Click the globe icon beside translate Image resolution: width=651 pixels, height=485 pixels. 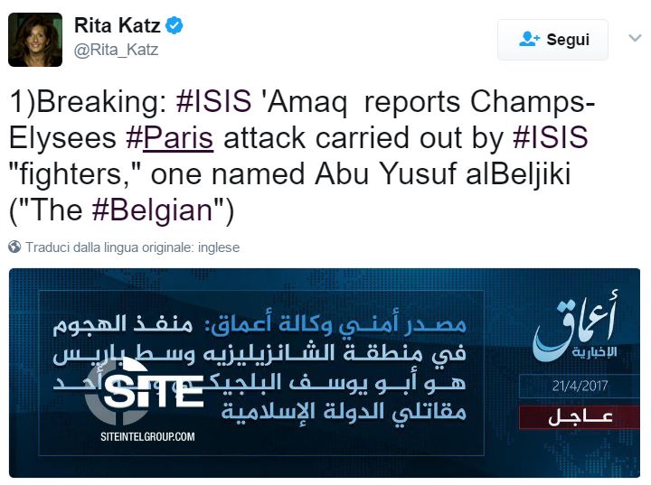point(14,247)
